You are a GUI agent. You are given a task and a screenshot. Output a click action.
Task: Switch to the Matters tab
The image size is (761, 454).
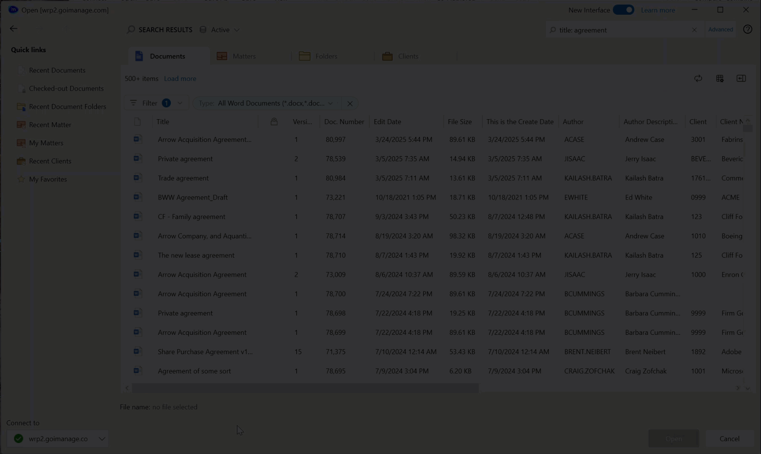[x=244, y=56]
